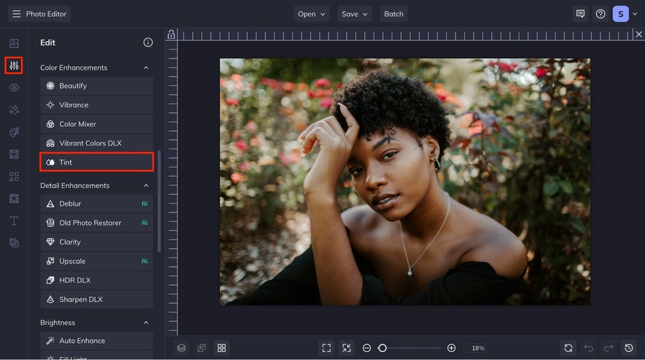Open the Text tool sidebar icon
This screenshot has width=645, height=360.
tap(14, 221)
